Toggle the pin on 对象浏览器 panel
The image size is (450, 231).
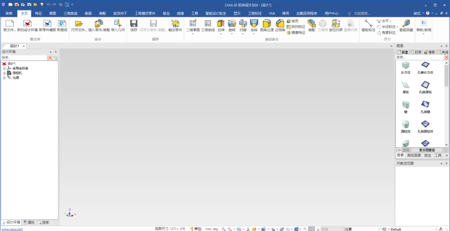(x=446, y=164)
